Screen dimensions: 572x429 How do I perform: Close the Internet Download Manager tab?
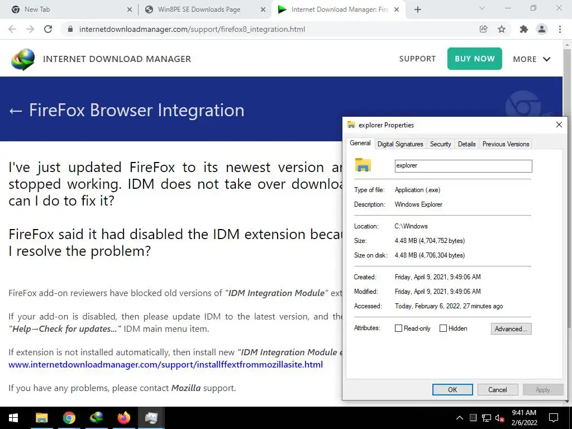tap(397, 9)
